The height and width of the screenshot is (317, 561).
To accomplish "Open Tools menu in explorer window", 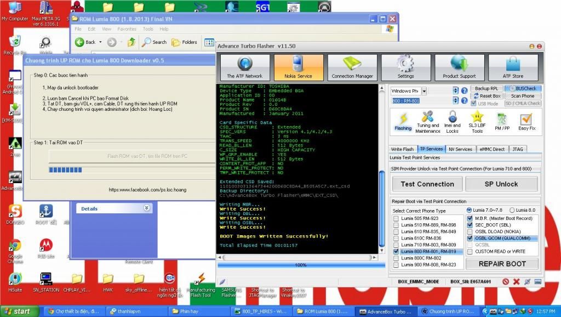I will tap(148, 29).
